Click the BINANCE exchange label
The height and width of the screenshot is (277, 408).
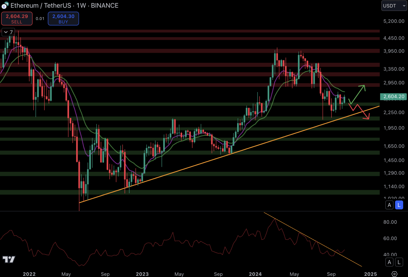pos(105,5)
